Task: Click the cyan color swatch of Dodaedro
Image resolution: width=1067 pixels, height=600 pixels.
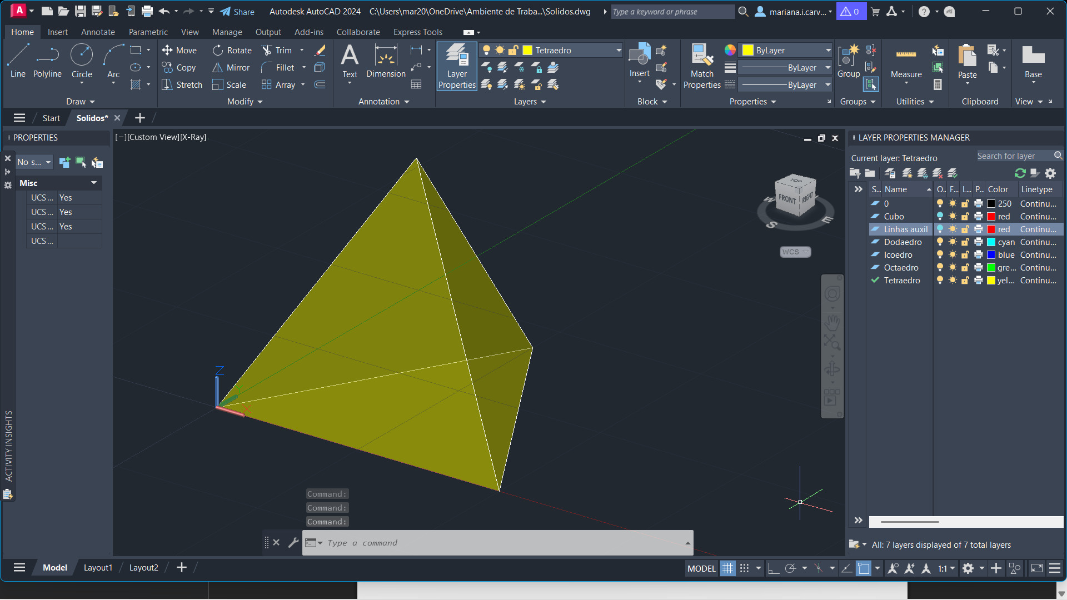Action: 991,242
